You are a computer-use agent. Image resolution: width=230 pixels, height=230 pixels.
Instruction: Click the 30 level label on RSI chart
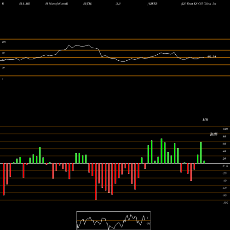point(3,68)
